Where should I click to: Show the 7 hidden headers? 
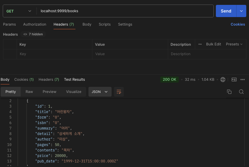tap(33, 34)
